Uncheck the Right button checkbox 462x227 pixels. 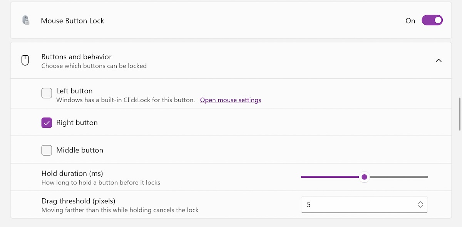pyautogui.click(x=47, y=123)
